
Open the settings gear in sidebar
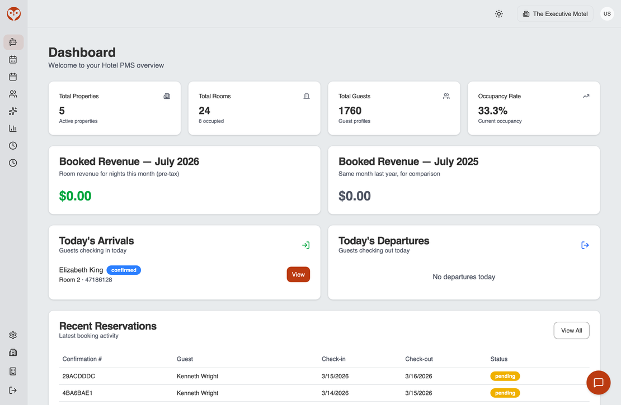pyautogui.click(x=13, y=335)
